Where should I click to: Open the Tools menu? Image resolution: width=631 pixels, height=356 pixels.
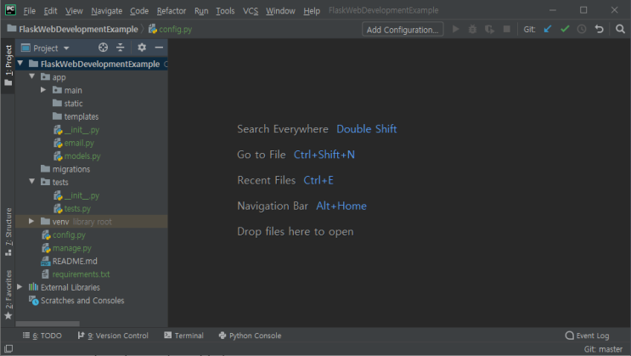[225, 11]
